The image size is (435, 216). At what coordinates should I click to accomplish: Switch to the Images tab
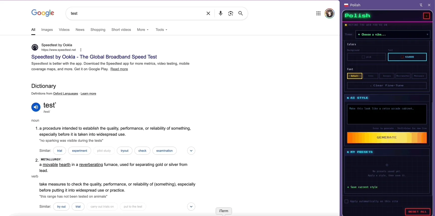(x=47, y=30)
